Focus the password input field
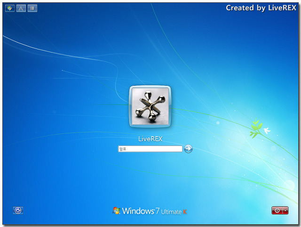 tap(150, 149)
